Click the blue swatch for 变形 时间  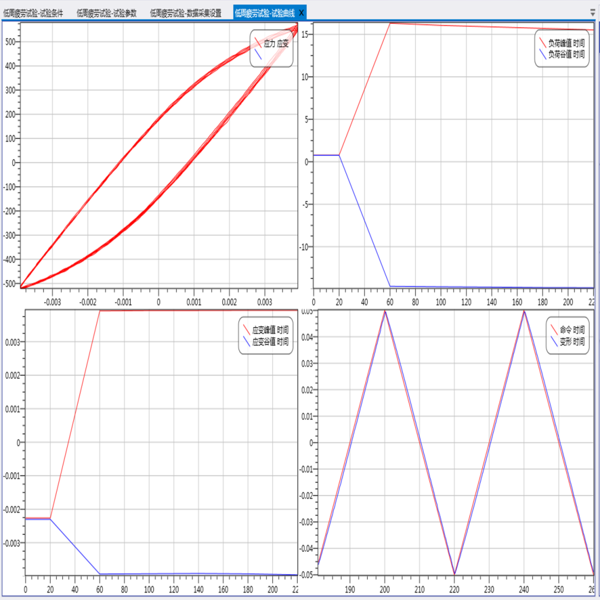tap(554, 341)
